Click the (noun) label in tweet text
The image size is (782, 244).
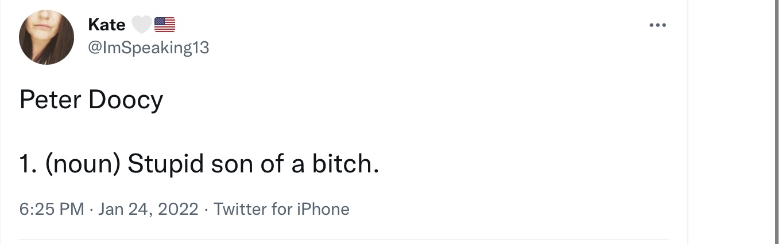[x=82, y=164]
